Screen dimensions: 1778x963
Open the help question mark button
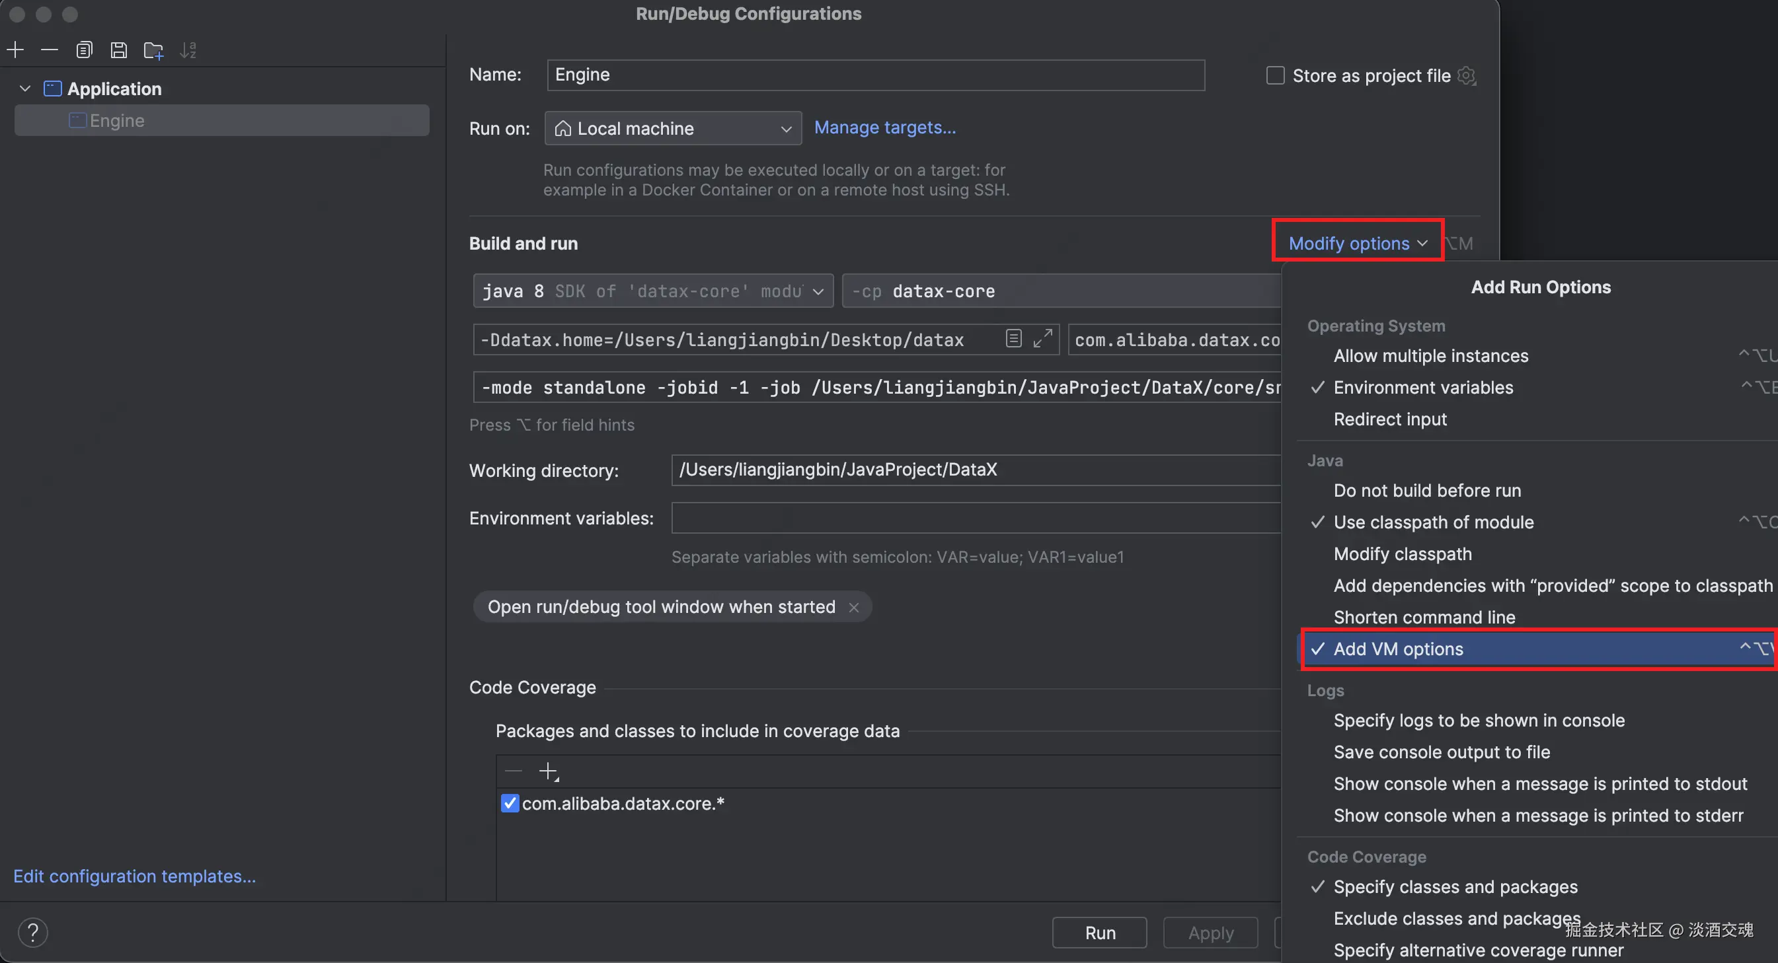32,932
